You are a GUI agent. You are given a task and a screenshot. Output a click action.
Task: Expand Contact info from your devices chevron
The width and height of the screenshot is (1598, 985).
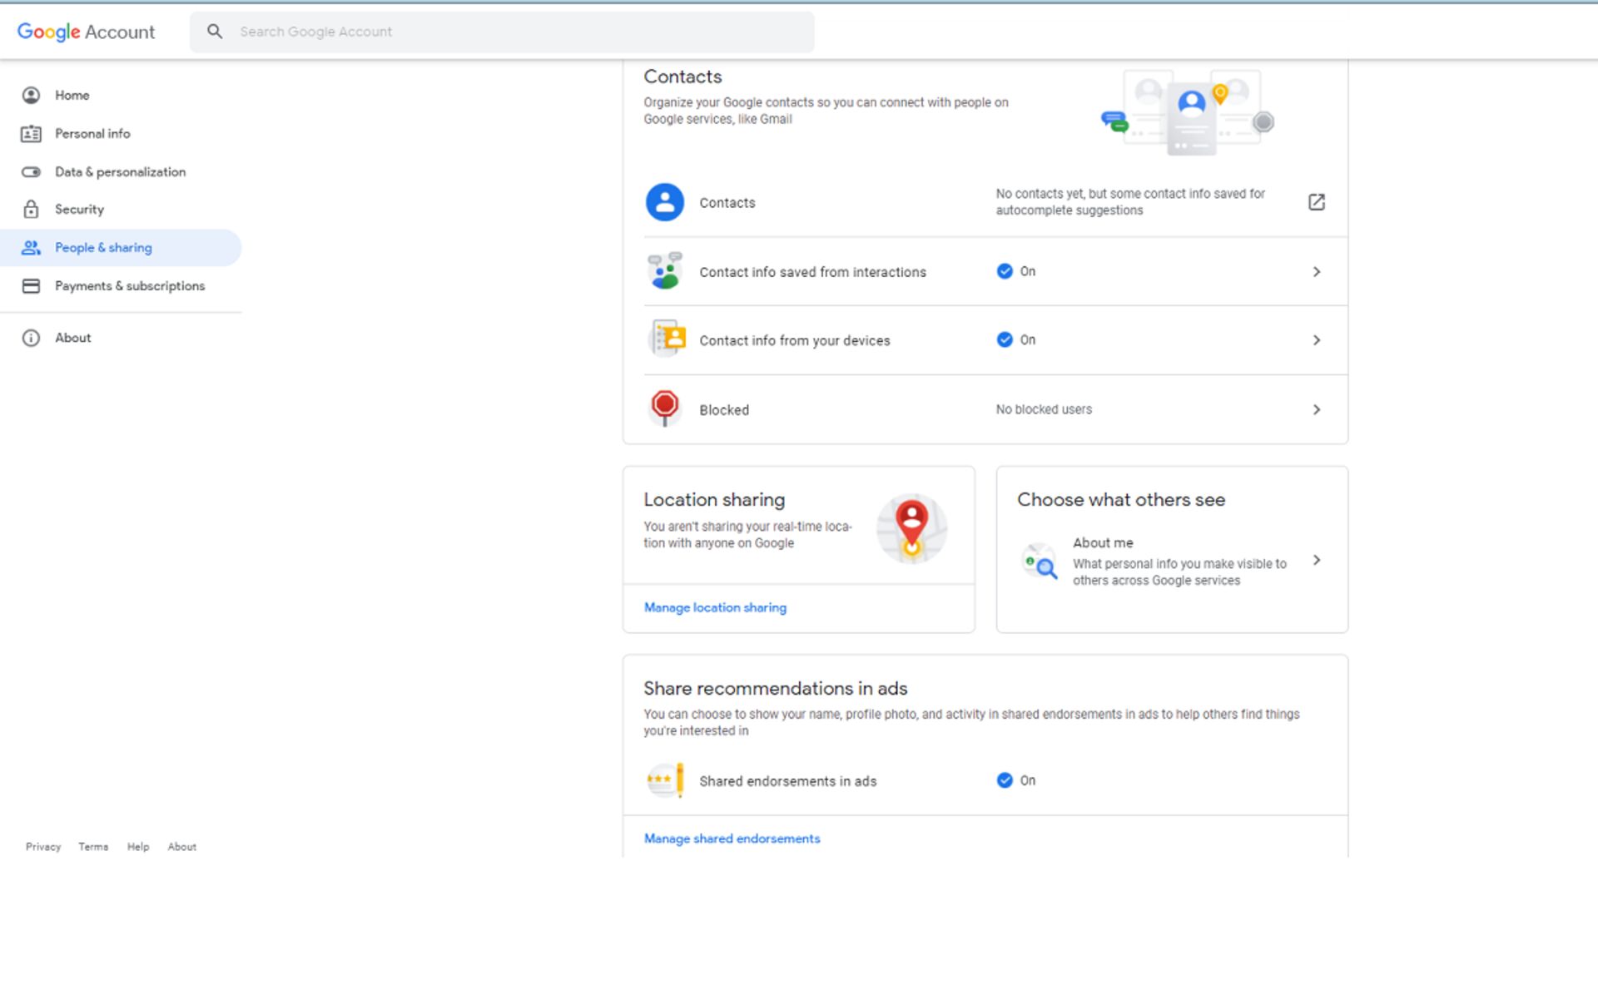tap(1316, 340)
